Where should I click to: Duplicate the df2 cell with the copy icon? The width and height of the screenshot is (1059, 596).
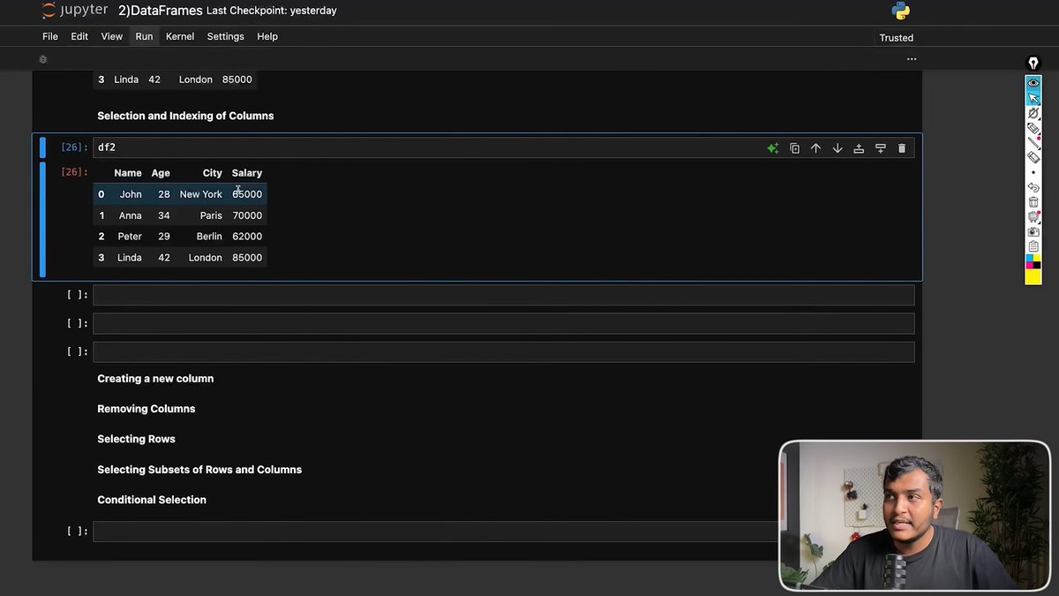(x=794, y=148)
